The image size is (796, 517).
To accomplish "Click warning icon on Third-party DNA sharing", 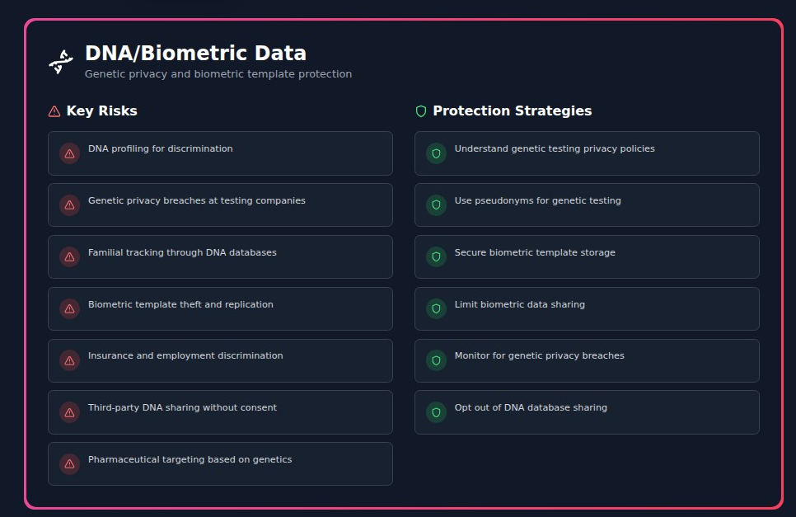I will [69, 412].
